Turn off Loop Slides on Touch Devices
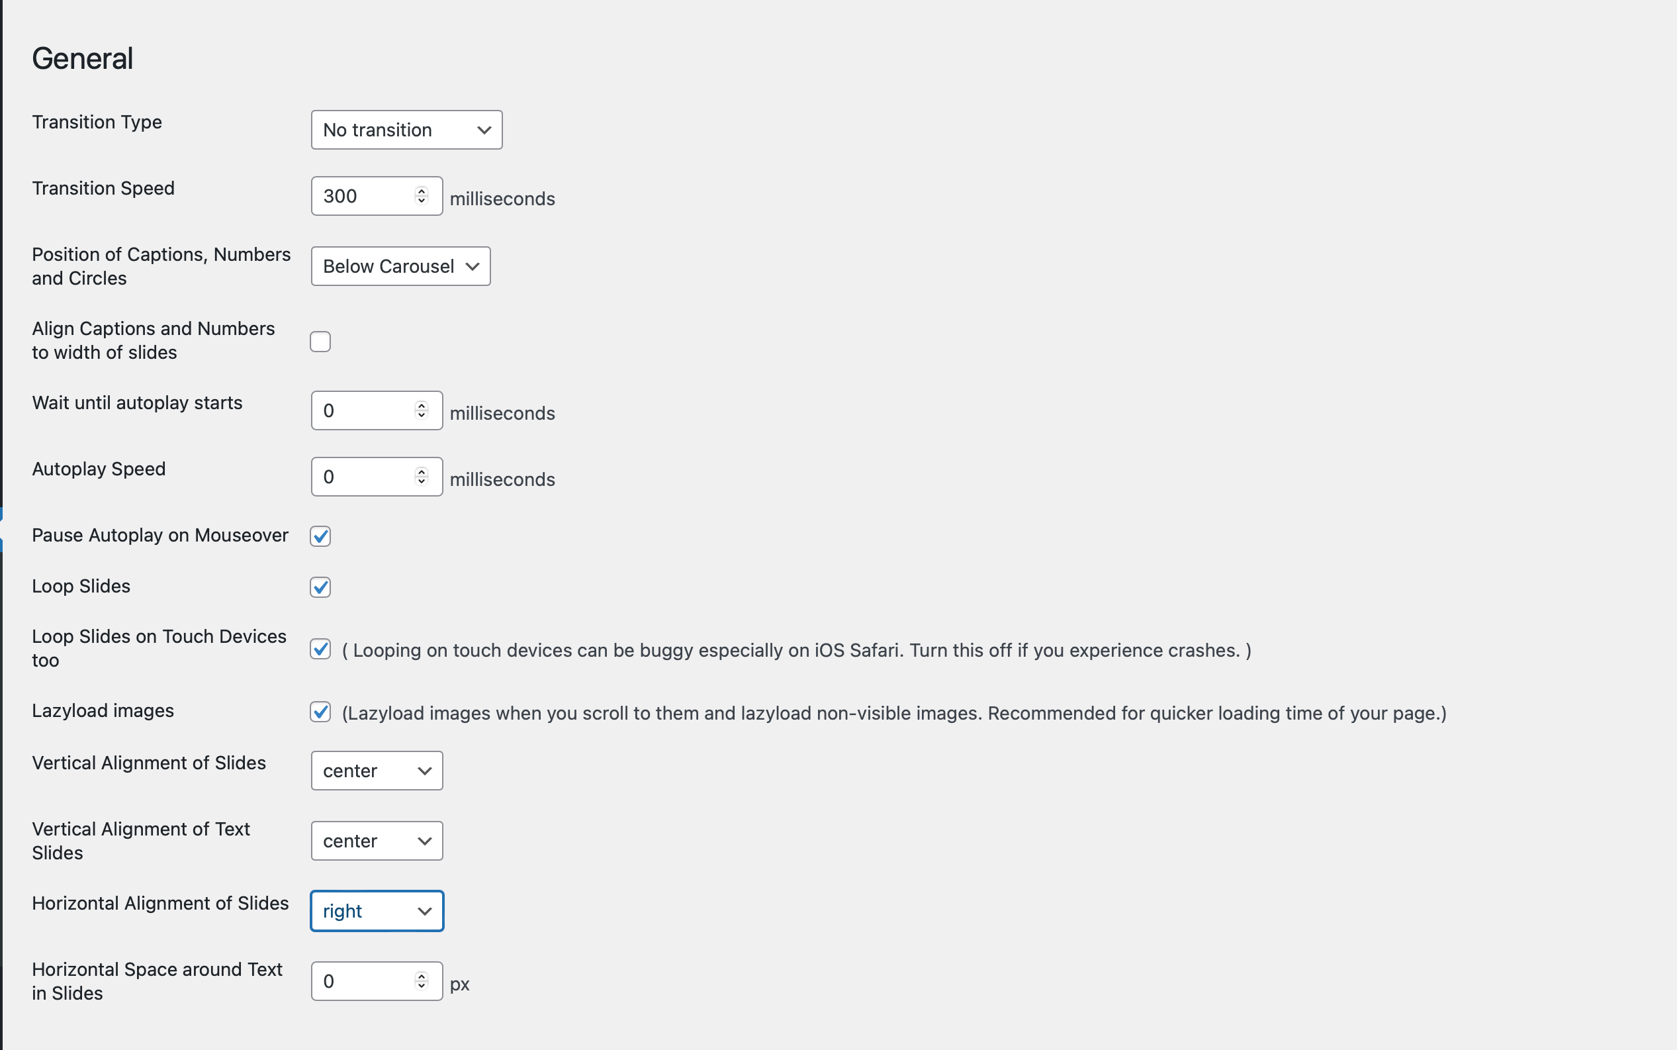This screenshot has width=1677, height=1050. 320,649
